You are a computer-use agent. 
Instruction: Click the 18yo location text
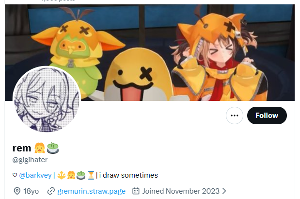tap(31, 191)
